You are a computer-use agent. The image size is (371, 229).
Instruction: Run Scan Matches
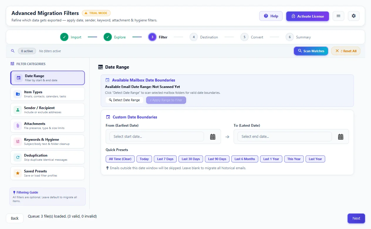point(311,51)
